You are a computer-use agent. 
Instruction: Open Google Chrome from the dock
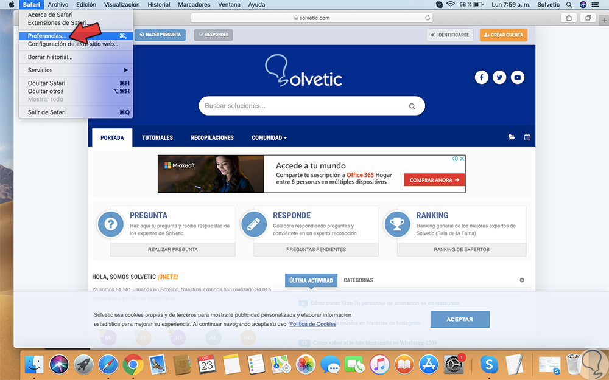point(133,364)
